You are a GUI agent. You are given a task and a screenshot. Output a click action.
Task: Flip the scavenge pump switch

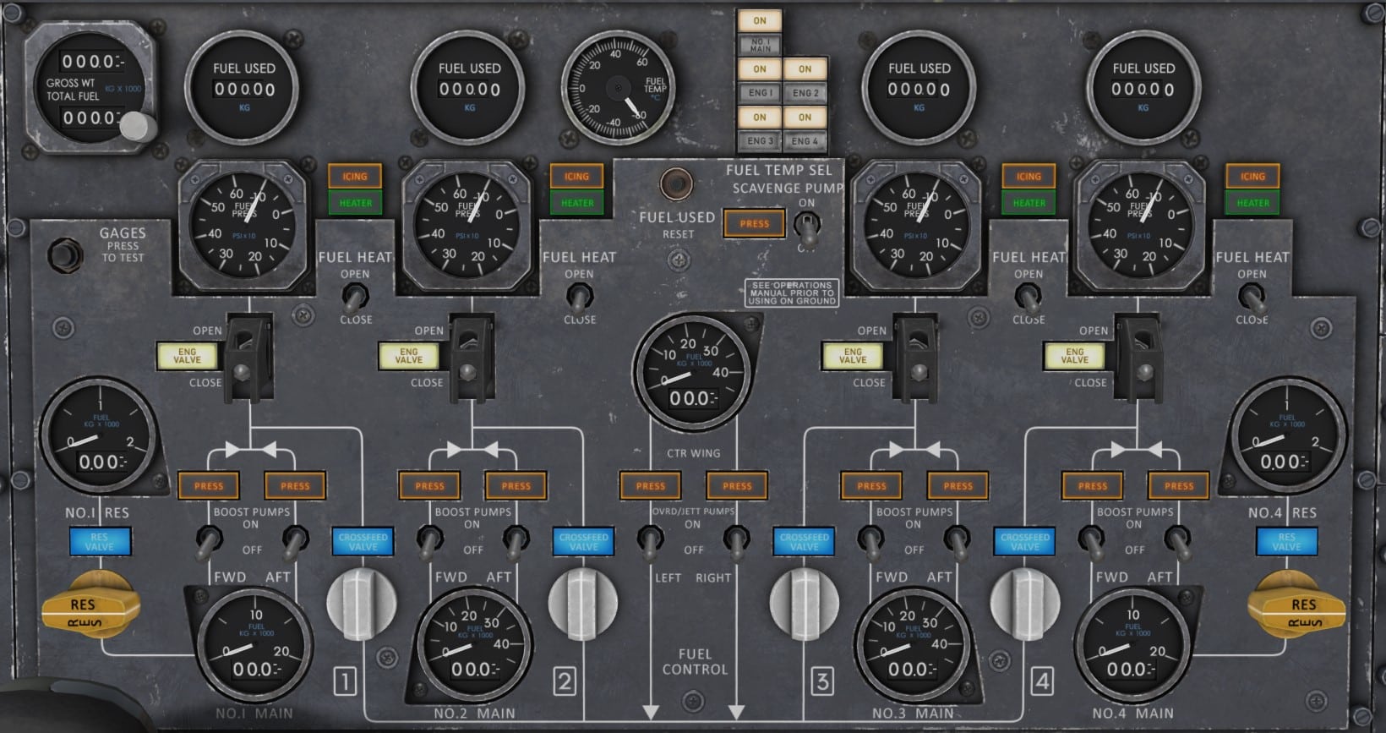click(807, 226)
